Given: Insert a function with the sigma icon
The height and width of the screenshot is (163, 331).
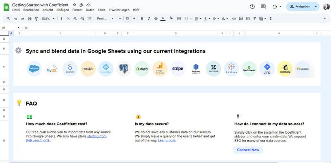Looking at the screenshot, I should (271, 19).
